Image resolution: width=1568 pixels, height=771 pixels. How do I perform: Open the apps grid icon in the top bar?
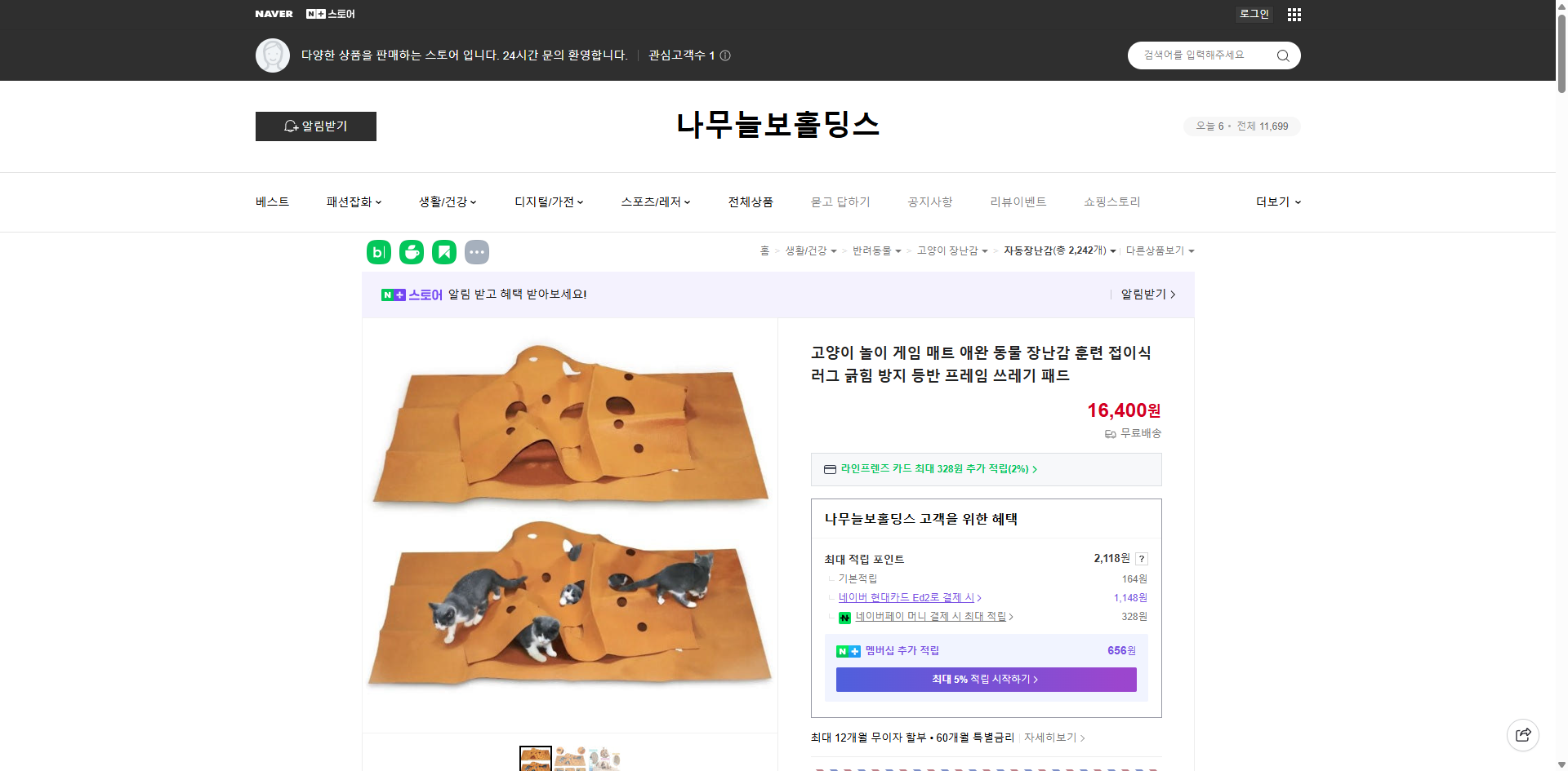pyautogui.click(x=1294, y=14)
